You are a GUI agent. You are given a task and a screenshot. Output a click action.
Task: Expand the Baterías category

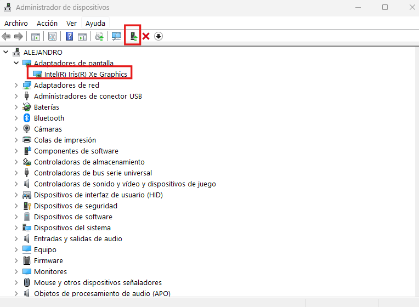(16, 107)
